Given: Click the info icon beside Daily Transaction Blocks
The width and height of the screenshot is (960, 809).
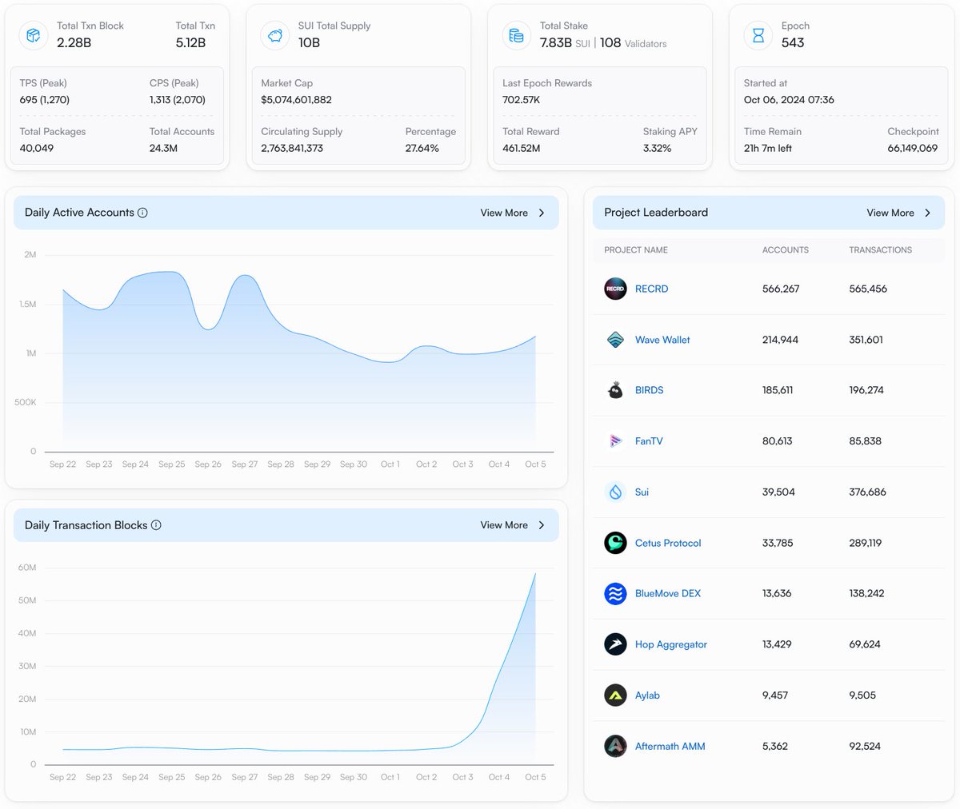Looking at the screenshot, I should [156, 525].
